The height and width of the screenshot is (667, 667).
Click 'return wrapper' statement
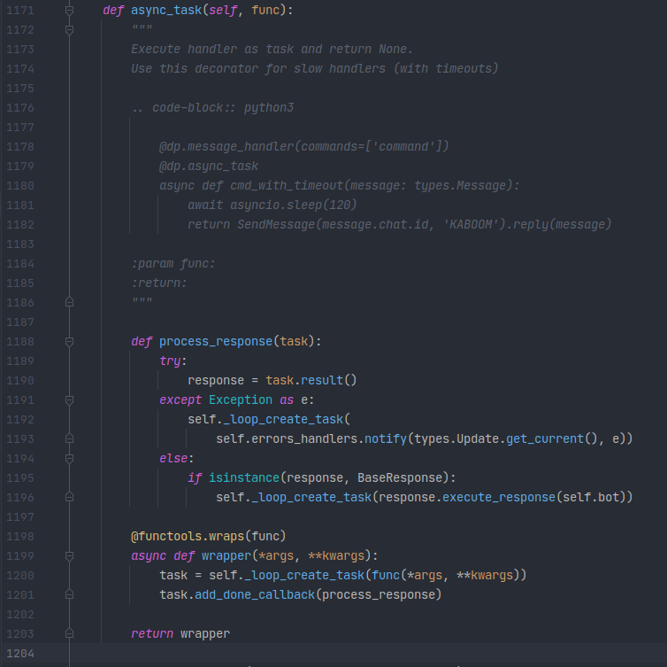tap(180, 633)
